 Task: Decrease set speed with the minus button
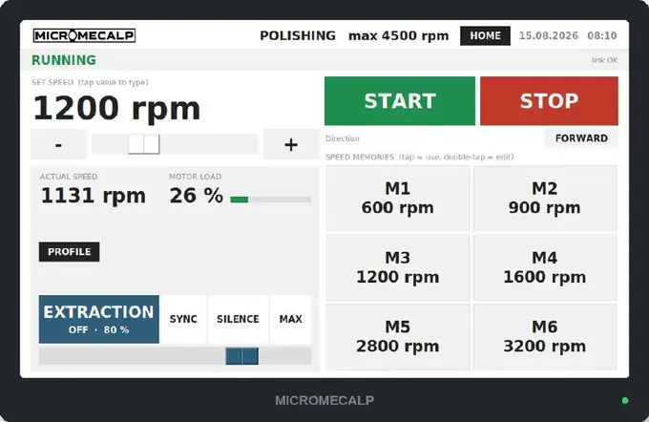coord(58,144)
